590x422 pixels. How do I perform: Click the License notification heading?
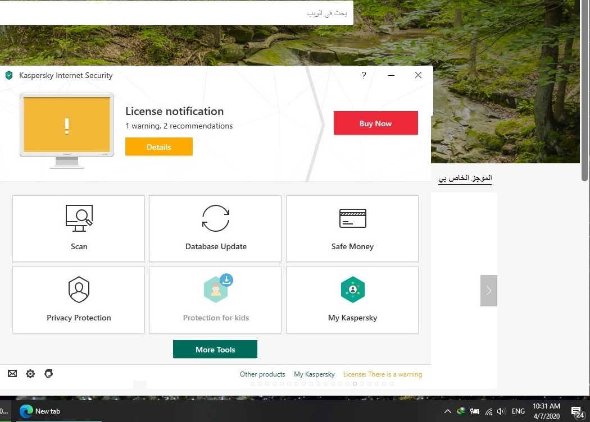click(x=175, y=111)
